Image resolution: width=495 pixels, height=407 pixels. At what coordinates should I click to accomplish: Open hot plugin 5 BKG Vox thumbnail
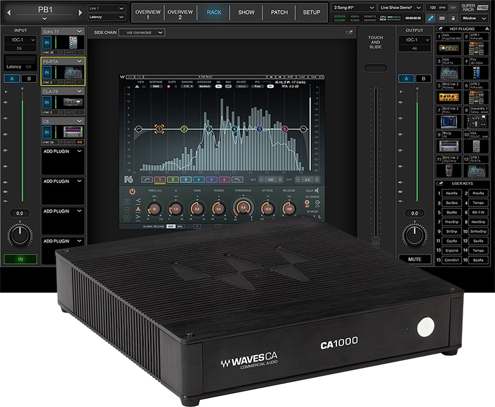coord(448,97)
